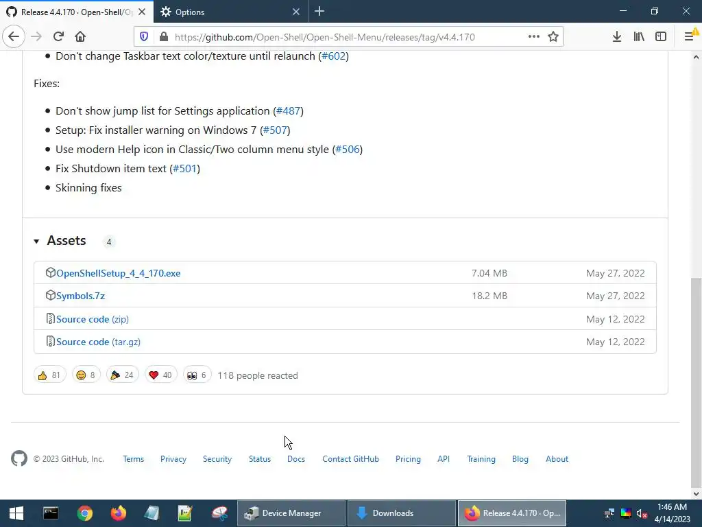Viewport: 702px width, 527px height.
Task: Switch to Downloads window in taskbar
Action: pyautogui.click(x=402, y=513)
